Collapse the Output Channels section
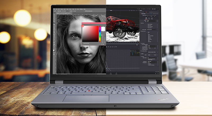The width and height of the screenshot is (212, 116). pyautogui.click(x=140, y=31)
